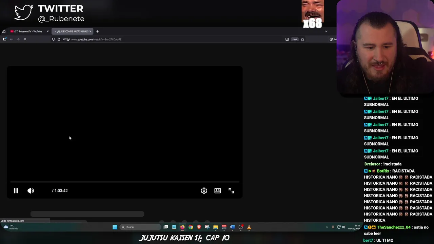Open the Firefox sidebar toggle icon
This screenshot has width=434, height=244.
(4, 39)
